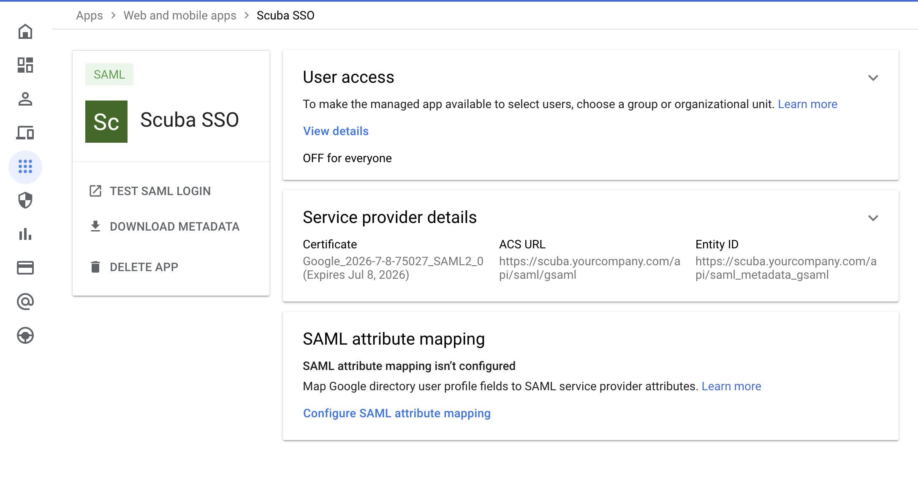Open View details under User access
Image resolution: width=918 pixels, height=484 pixels.
pos(336,131)
